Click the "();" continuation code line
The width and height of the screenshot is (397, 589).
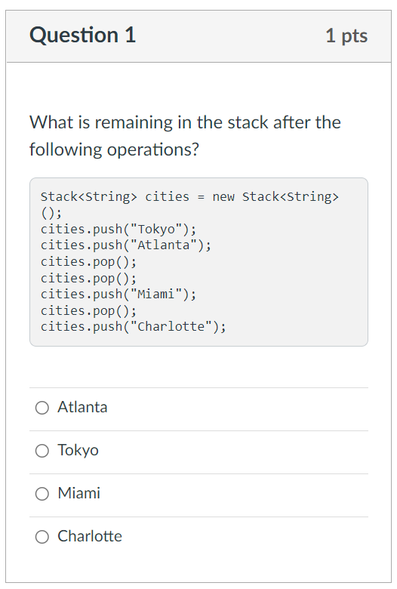pos(51,213)
